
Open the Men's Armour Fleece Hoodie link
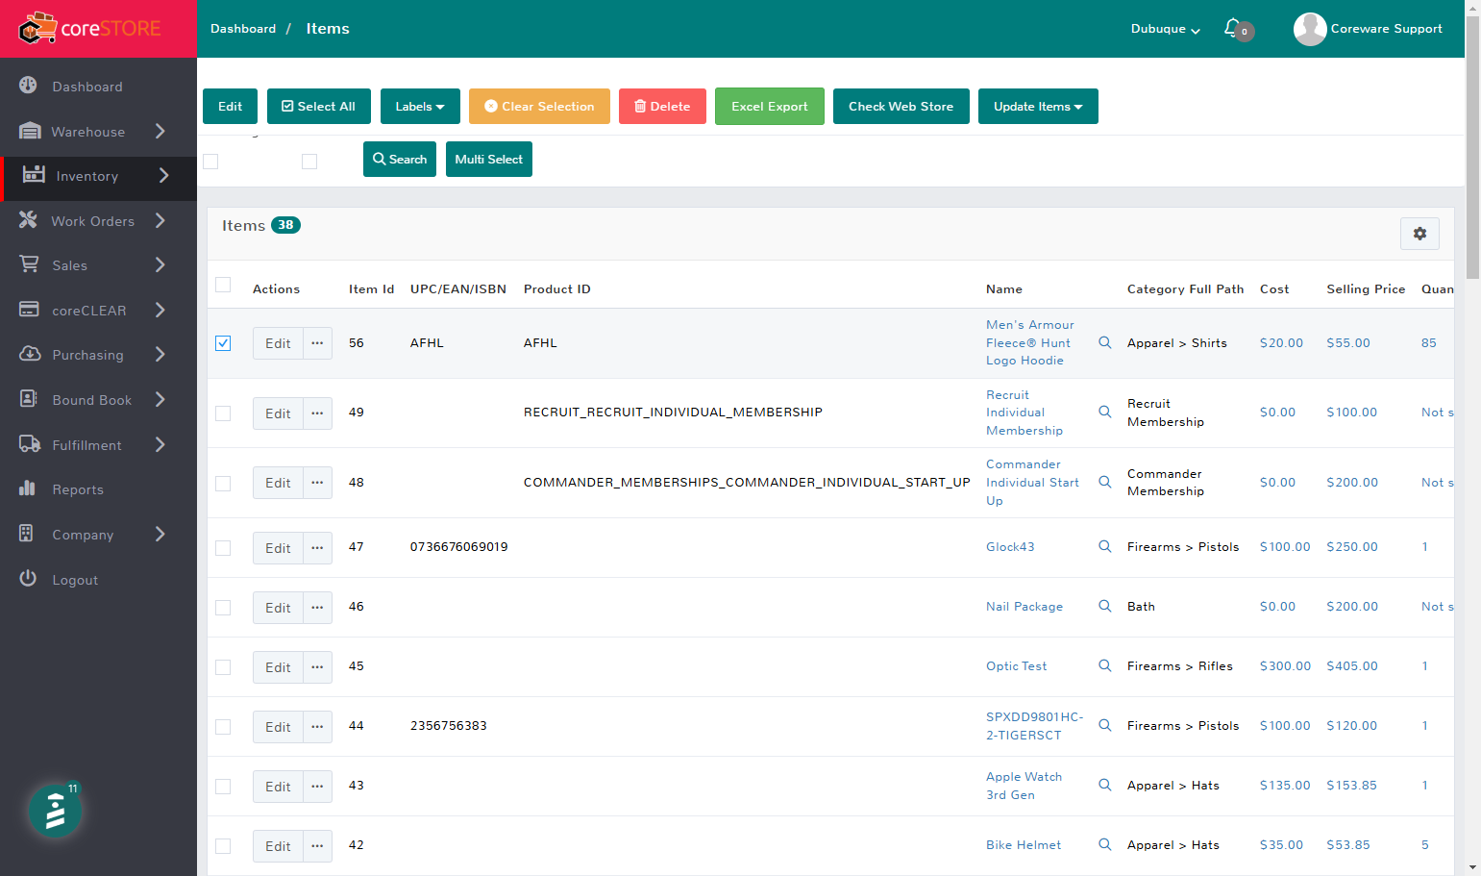(x=1029, y=343)
